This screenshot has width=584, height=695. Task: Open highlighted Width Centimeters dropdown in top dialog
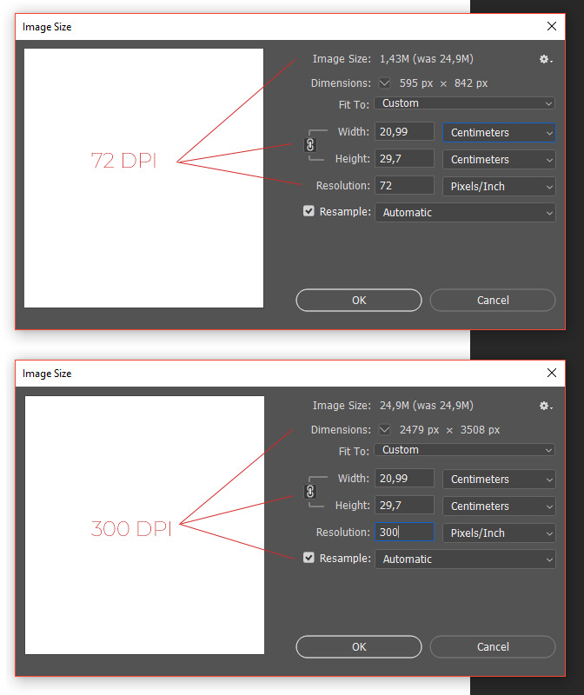tap(499, 133)
